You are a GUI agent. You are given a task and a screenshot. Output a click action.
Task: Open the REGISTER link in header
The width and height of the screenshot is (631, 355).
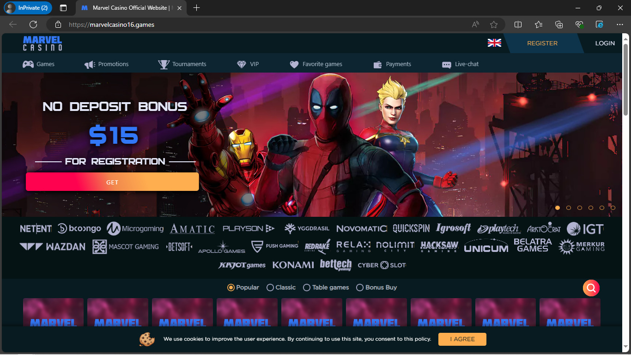click(x=542, y=43)
